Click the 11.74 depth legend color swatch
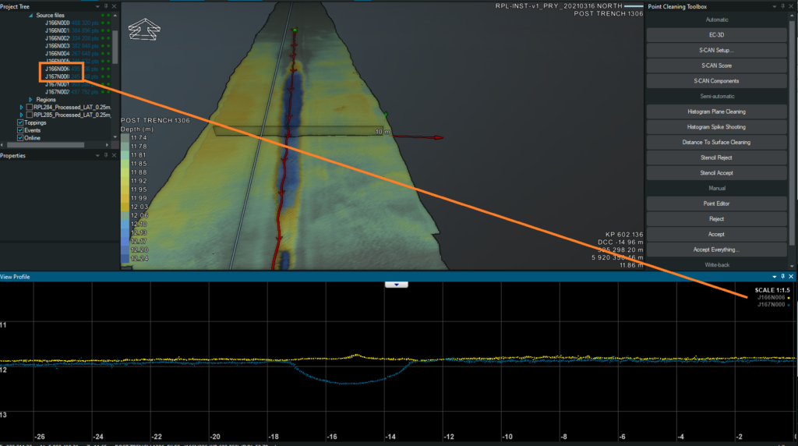This screenshot has width=798, height=446. (125, 138)
